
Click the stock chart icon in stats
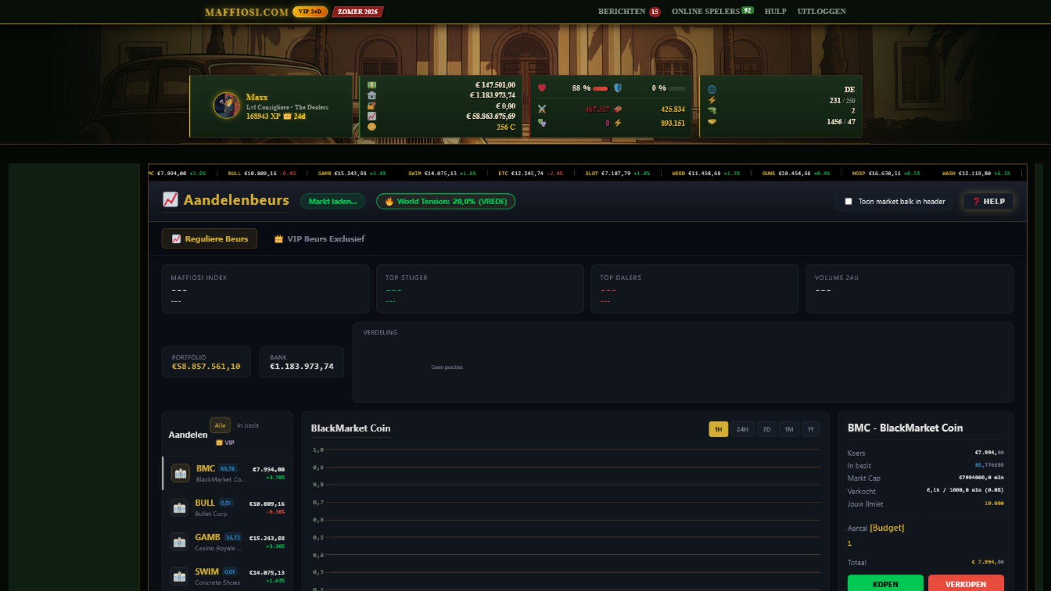[372, 116]
